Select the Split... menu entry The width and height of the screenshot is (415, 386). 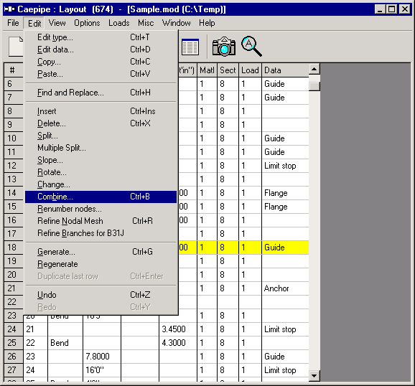[101, 136]
